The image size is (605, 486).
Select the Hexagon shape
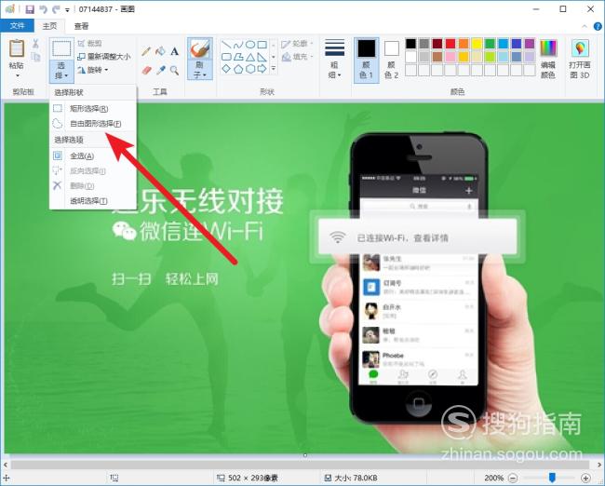tap(250, 69)
